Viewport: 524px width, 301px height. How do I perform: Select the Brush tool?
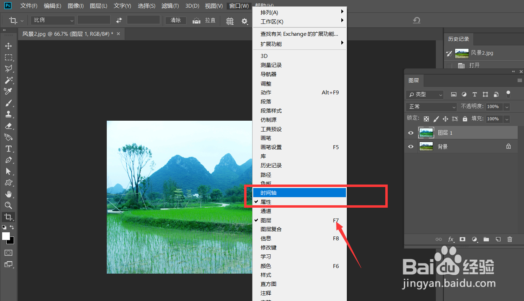(x=8, y=103)
